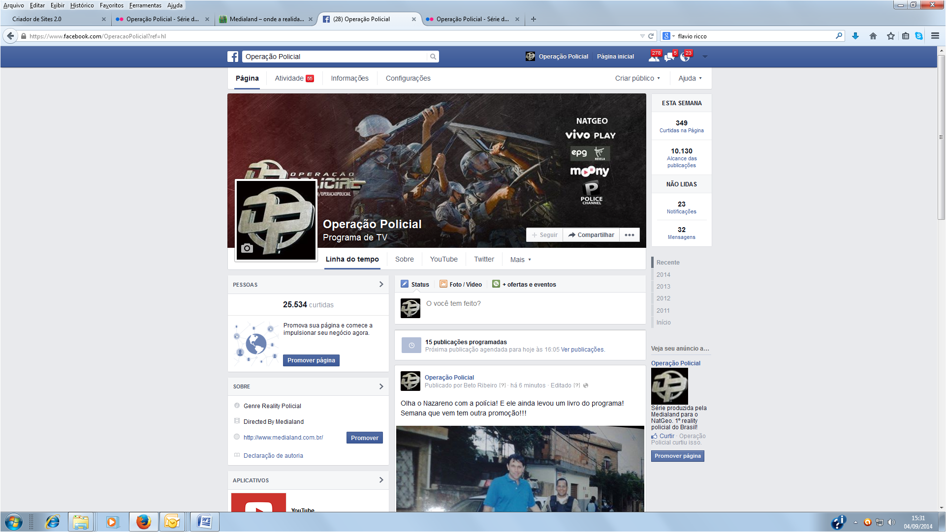The width and height of the screenshot is (946, 532).
Task: Open Windows Start button
Action: point(14,522)
